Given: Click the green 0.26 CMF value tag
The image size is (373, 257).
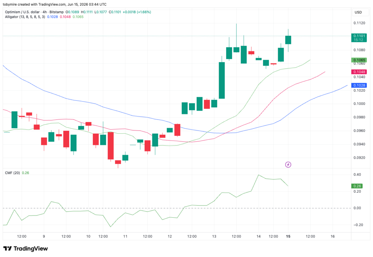Looking at the screenshot, I should pyautogui.click(x=357, y=186).
